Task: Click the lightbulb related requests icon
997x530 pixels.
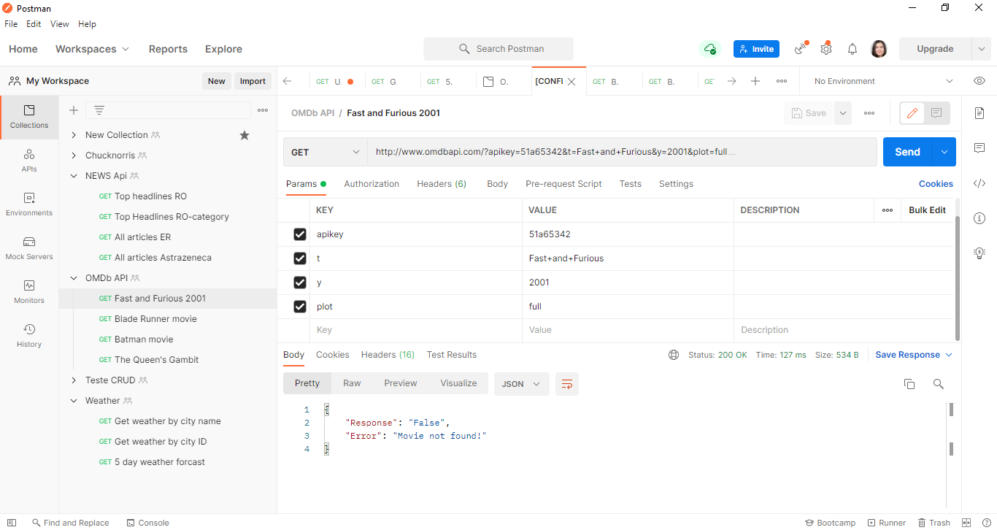Action: click(x=979, y=253)
